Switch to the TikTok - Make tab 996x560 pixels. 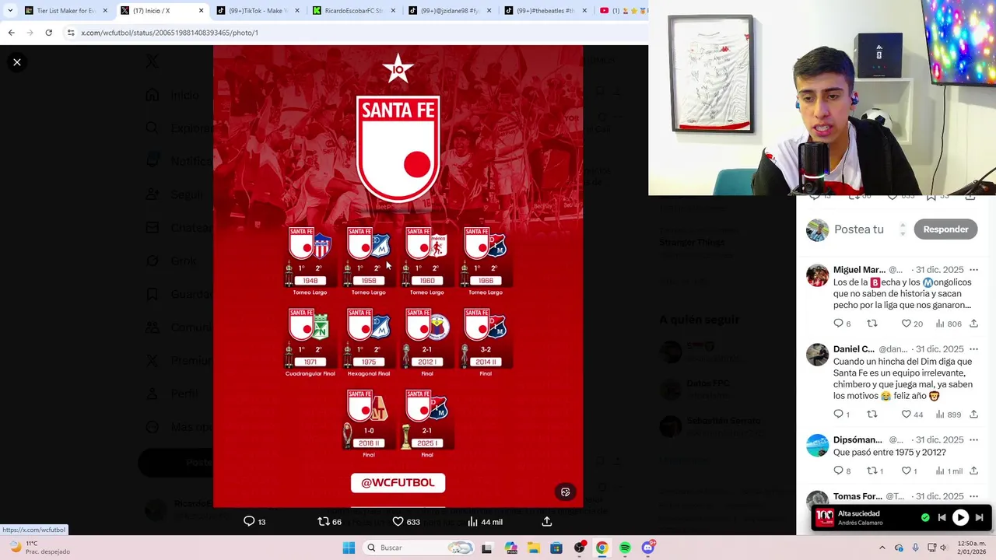coord(256,11)
